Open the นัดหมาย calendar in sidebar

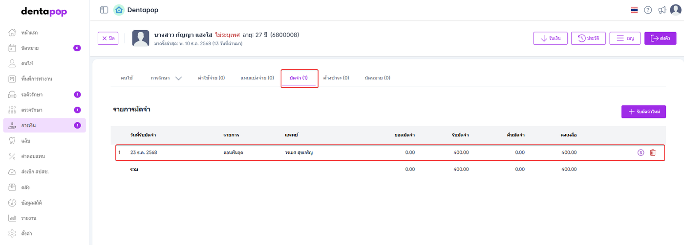pos(30,48)
